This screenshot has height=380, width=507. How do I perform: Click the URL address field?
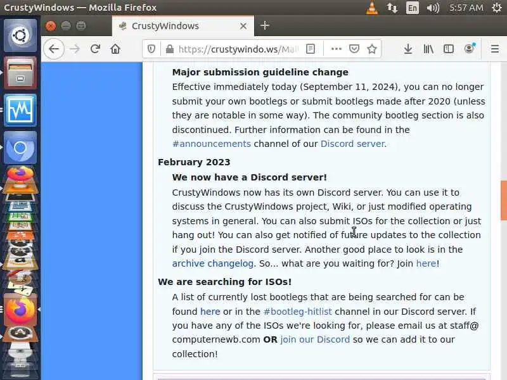click(x=238, y=49)
